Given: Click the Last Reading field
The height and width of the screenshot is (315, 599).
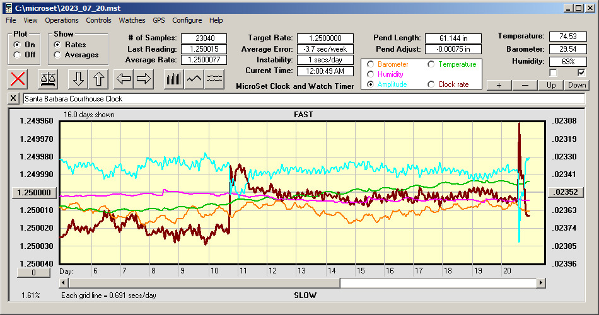Looking at the screenshot, I should (x=204, y=49).
